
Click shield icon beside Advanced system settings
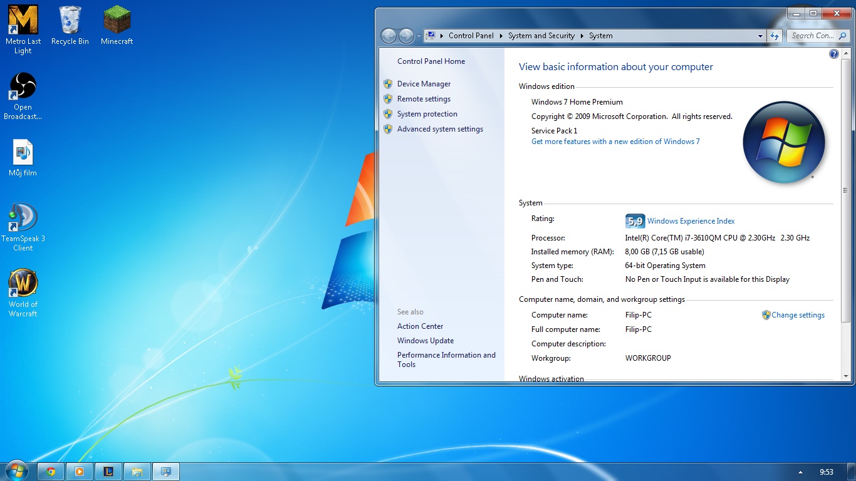click(x=388, y=129)
